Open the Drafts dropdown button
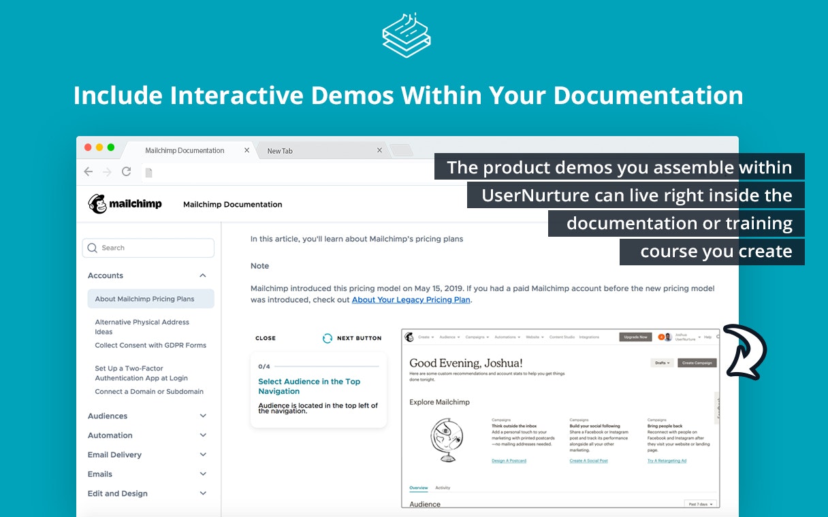 pyautogui.click(x=663, y=363)
